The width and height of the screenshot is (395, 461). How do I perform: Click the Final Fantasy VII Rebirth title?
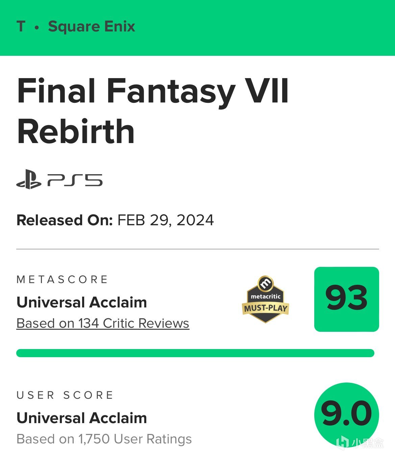tap(153, 111)
